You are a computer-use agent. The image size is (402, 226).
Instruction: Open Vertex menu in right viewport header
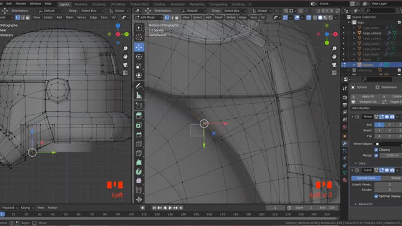tap(231, 18)
